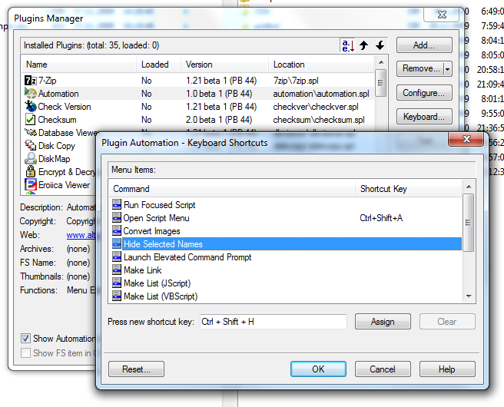This screenshot has width=504, height=407.
Task: Sort plugins by the Version column header
Action: coord(224,65)
